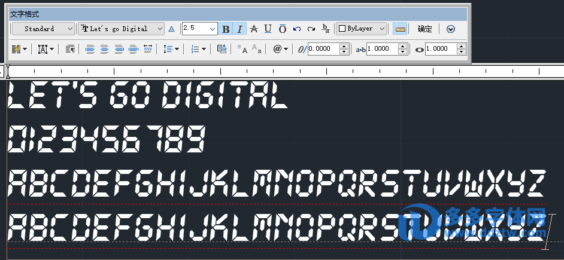564x260 pixels.
Task: Toggle the ruler display button
Action: click(x=400, y=29)
